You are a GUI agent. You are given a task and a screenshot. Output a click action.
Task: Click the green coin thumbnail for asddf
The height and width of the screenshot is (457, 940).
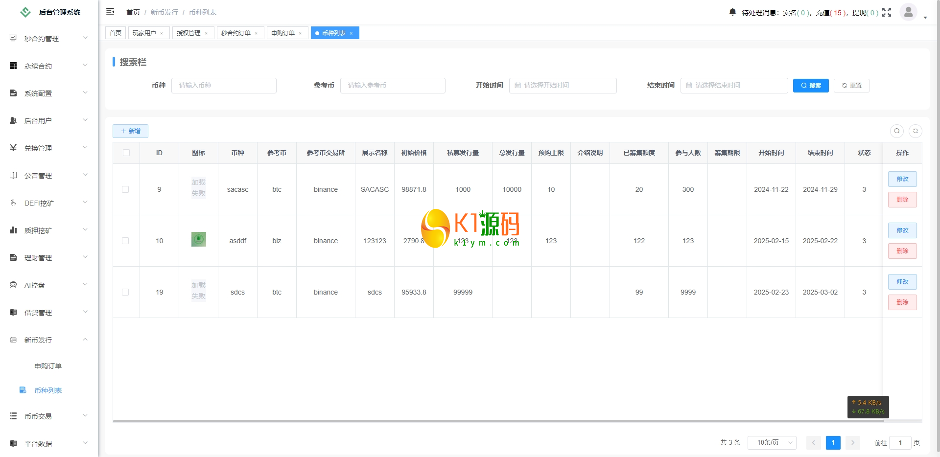pyautogui.click(x=198, y=239)
